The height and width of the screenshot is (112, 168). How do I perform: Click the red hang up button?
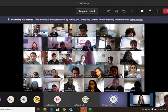(166, 11)
